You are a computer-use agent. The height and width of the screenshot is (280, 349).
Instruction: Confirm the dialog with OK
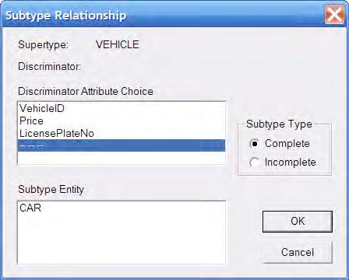pos(298,221)
